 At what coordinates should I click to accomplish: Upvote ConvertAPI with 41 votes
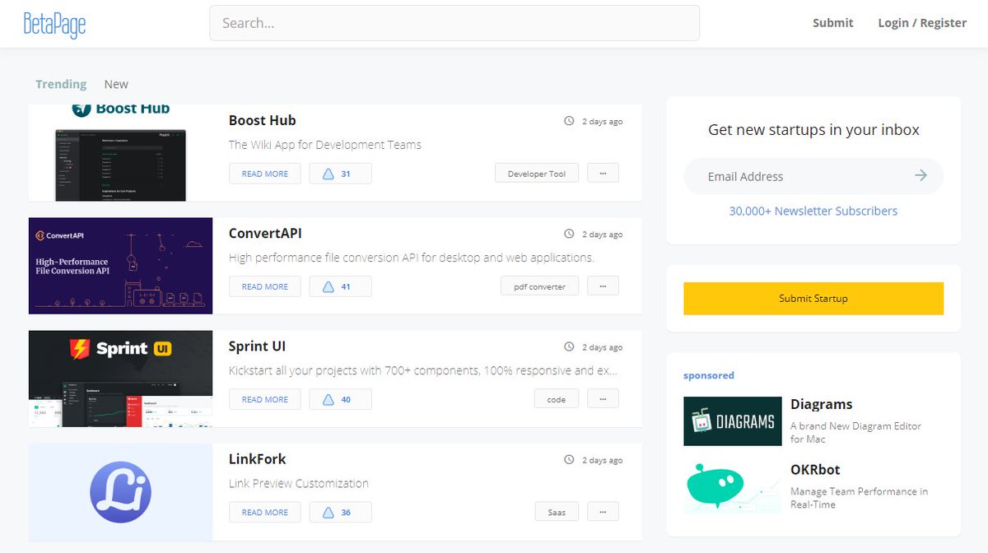[x=341, y=286]
